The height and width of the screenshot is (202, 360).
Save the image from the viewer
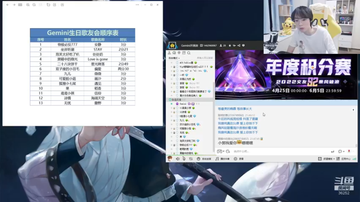[62, 5]
